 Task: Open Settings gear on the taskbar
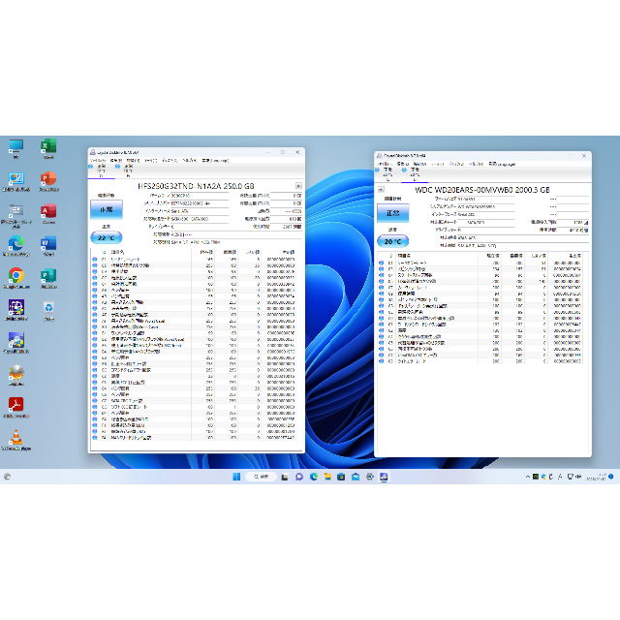click(370, 477)
